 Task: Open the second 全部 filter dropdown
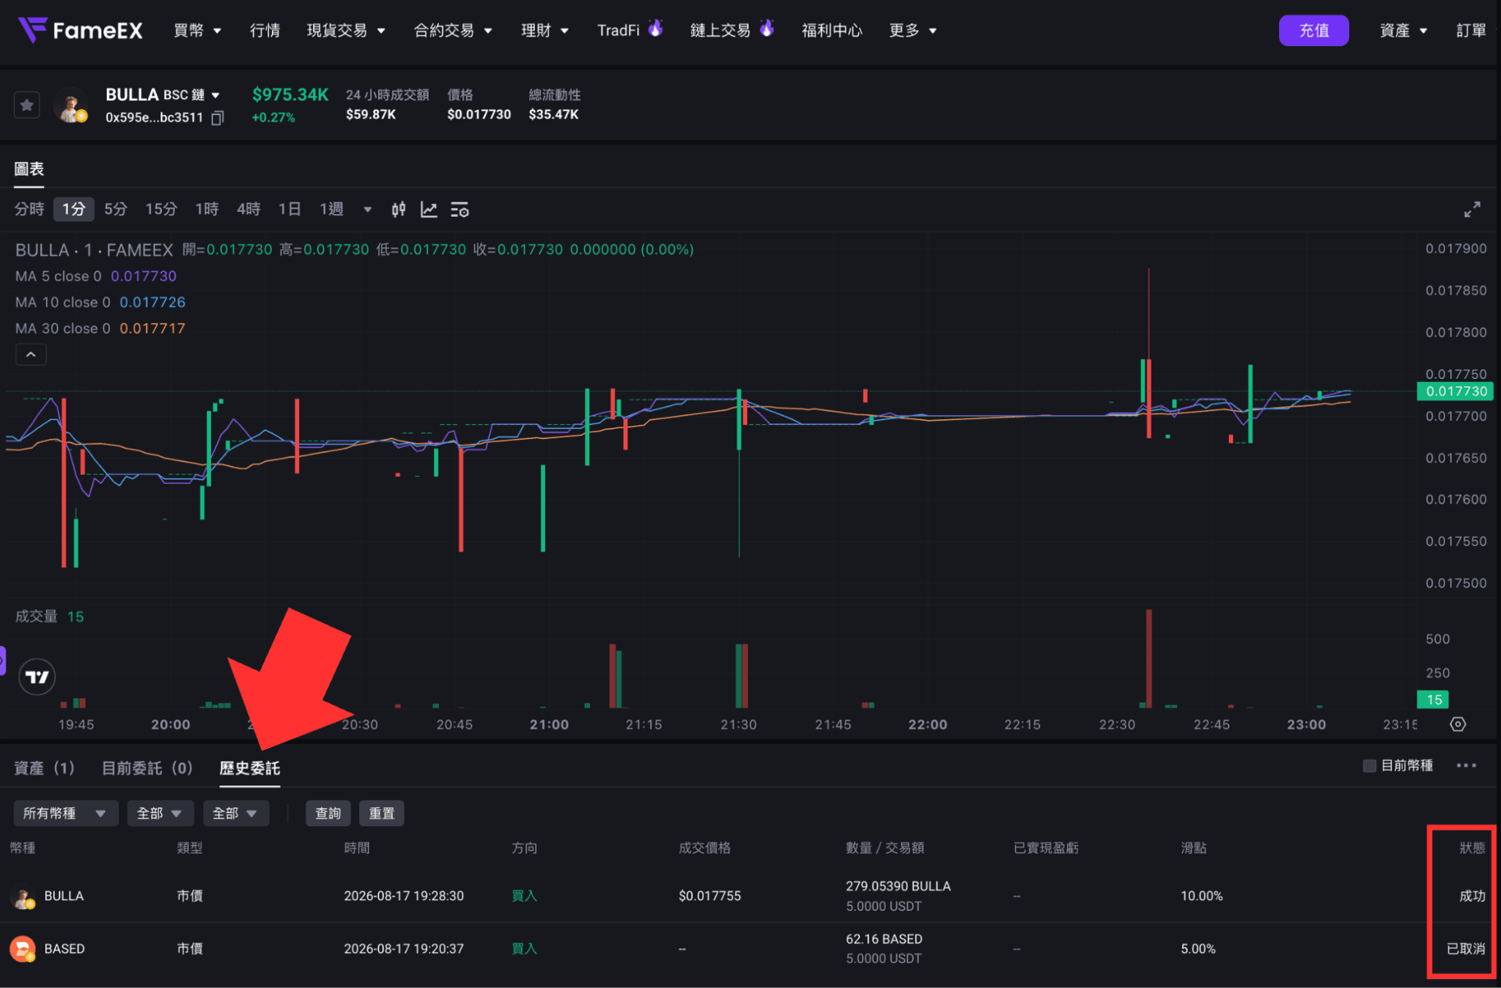point(235,814)
